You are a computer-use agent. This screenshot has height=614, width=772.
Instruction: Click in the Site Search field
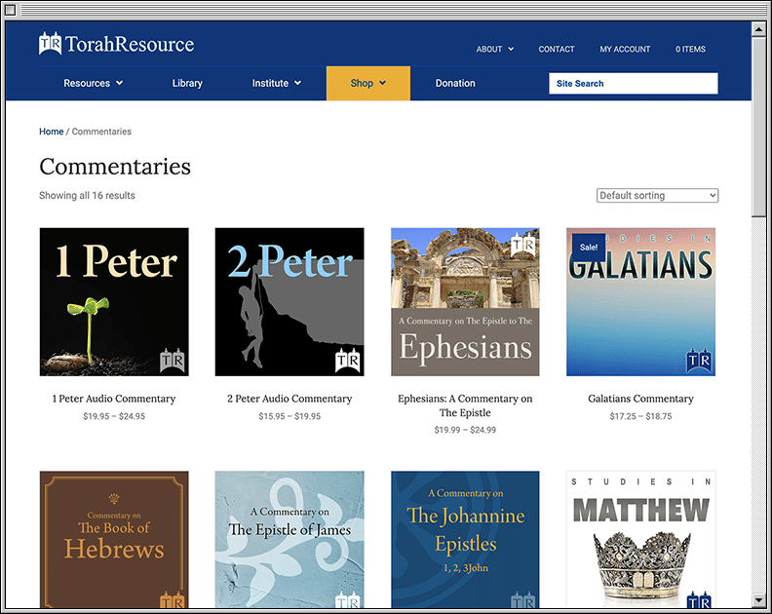634,84
